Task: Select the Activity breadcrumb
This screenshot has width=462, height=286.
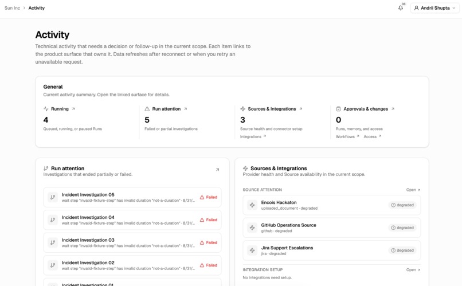Action: [37, 8]
